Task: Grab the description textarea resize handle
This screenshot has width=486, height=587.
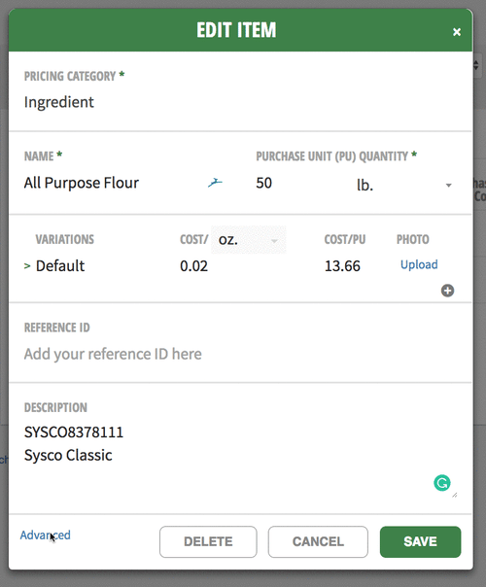Action: (x=455, y=496)
